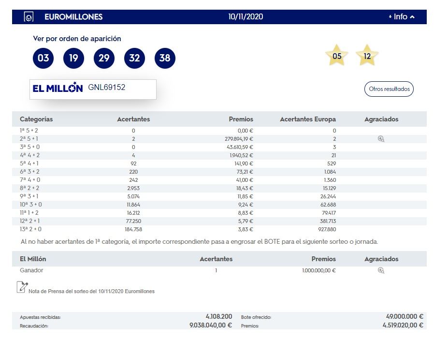Viewport: 434px width, 341px height.
Task: Click the Recaudación value 9.038.040,00 €
Action: pyautogui.click(x=211, y=325)
